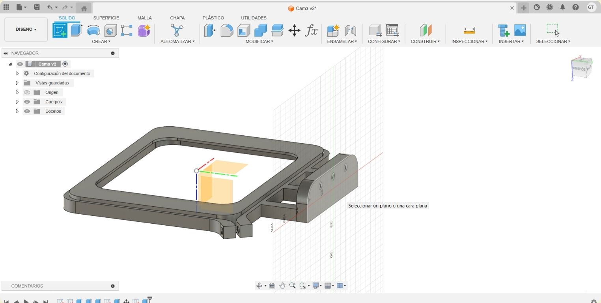
Task: Click the Cama v2 activate radio button
Action: [x=65, y=64]
